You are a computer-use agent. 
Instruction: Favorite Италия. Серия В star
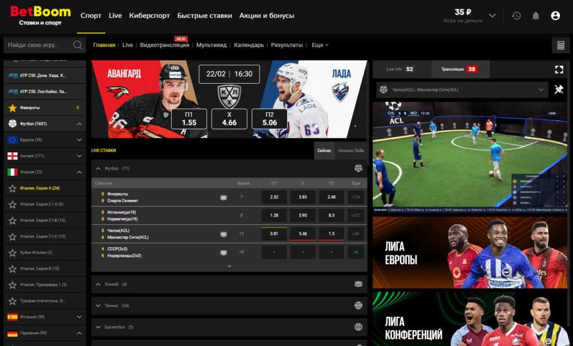pos(12,268)
